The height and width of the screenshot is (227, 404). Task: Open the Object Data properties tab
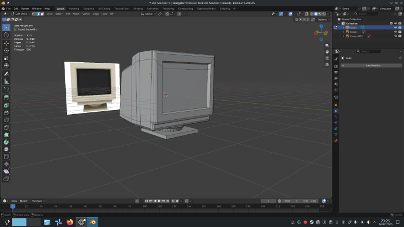point(336,135)
